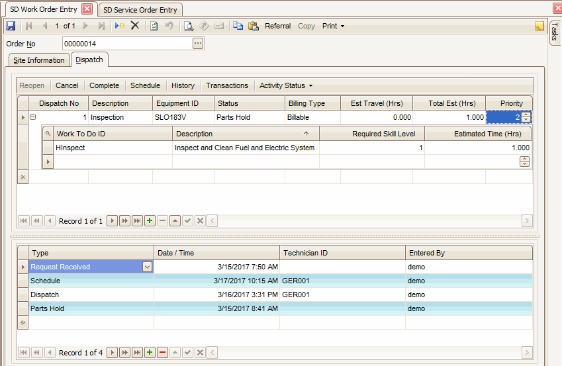This screenshot has height=366, width=562.
Task: Click the paste clipboard icon in toolbar
Action: click(254, 26)
